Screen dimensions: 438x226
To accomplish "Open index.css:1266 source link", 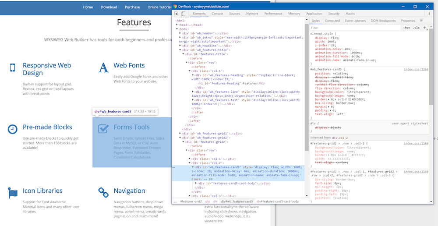I will coord(416,69).
